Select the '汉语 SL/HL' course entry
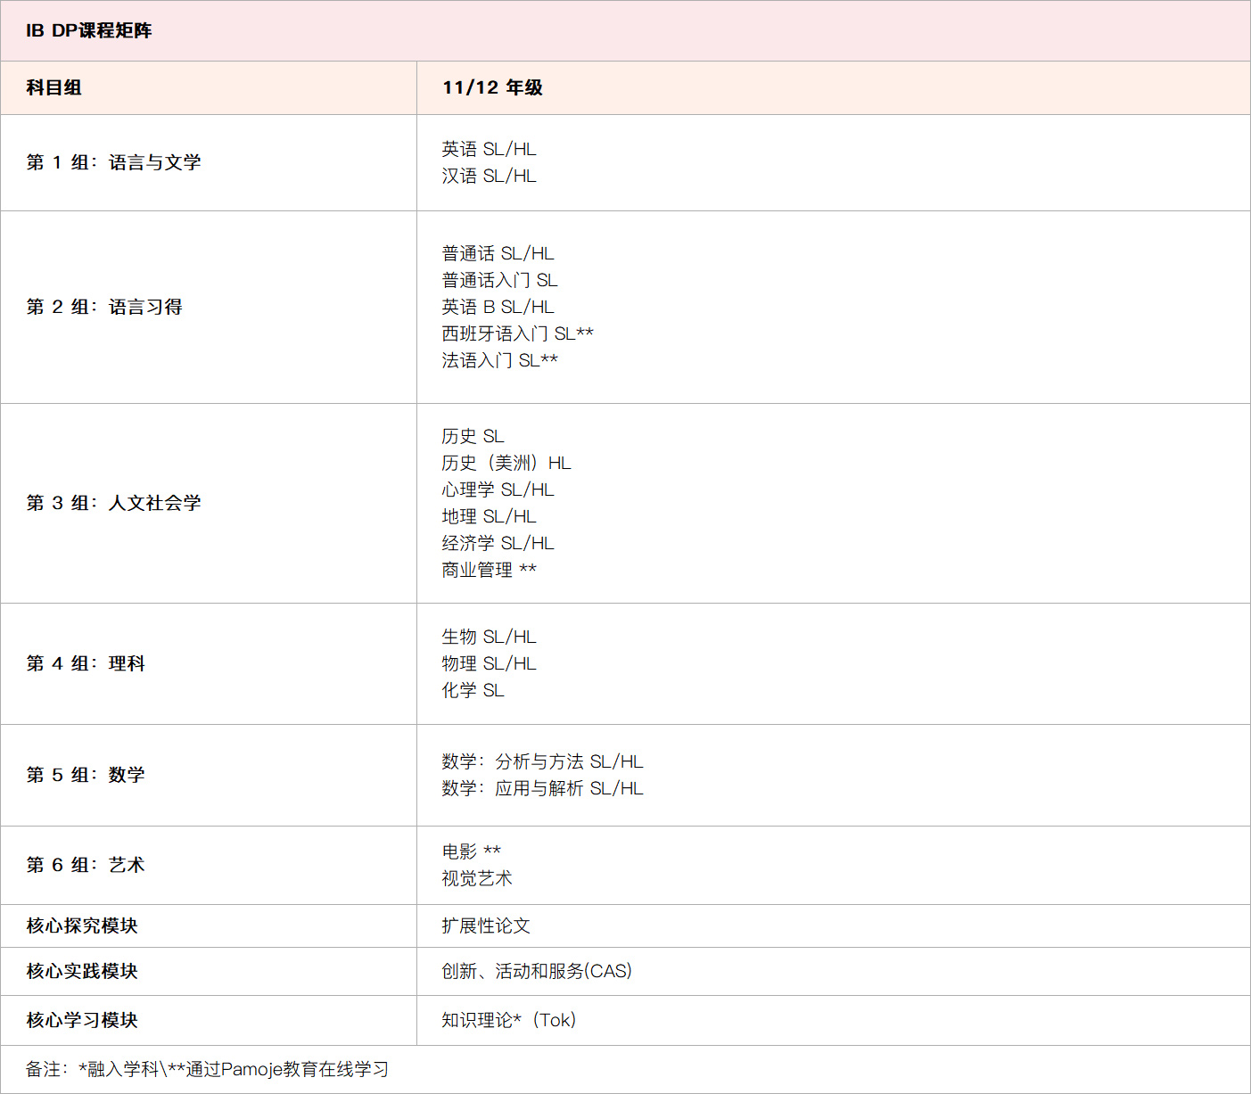This screenshot has height=1094, width=1251. click(x=489, y=176)
